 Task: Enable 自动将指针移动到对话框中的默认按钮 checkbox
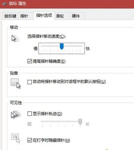click(x=30, y=82)
